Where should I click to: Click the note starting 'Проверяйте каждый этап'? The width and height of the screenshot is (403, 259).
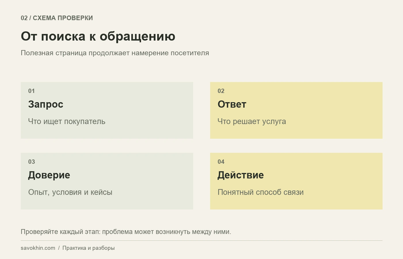[x=126, y=232]
